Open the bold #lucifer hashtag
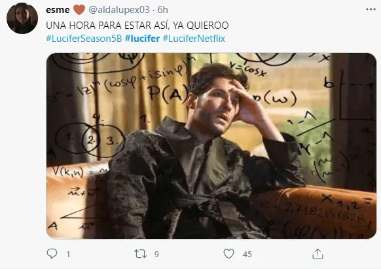Screen dimensions: 381x269 (x=142, y=39)
